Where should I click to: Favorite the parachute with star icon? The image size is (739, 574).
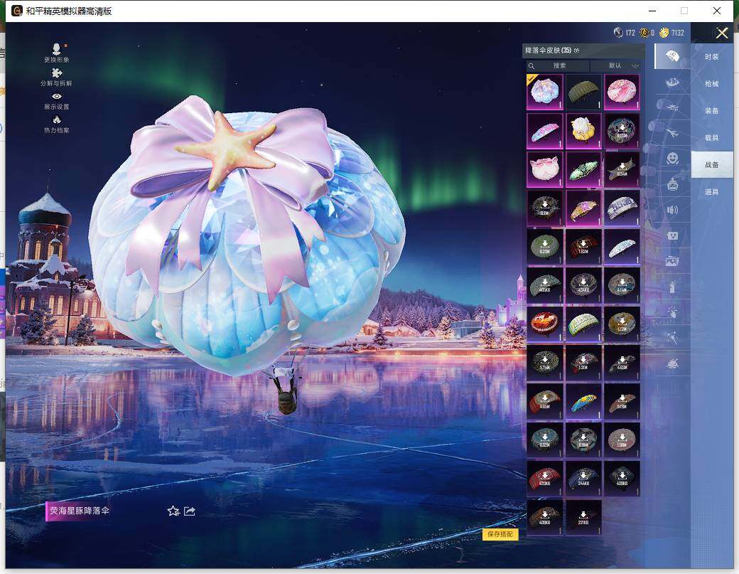(x=173, y=511)
